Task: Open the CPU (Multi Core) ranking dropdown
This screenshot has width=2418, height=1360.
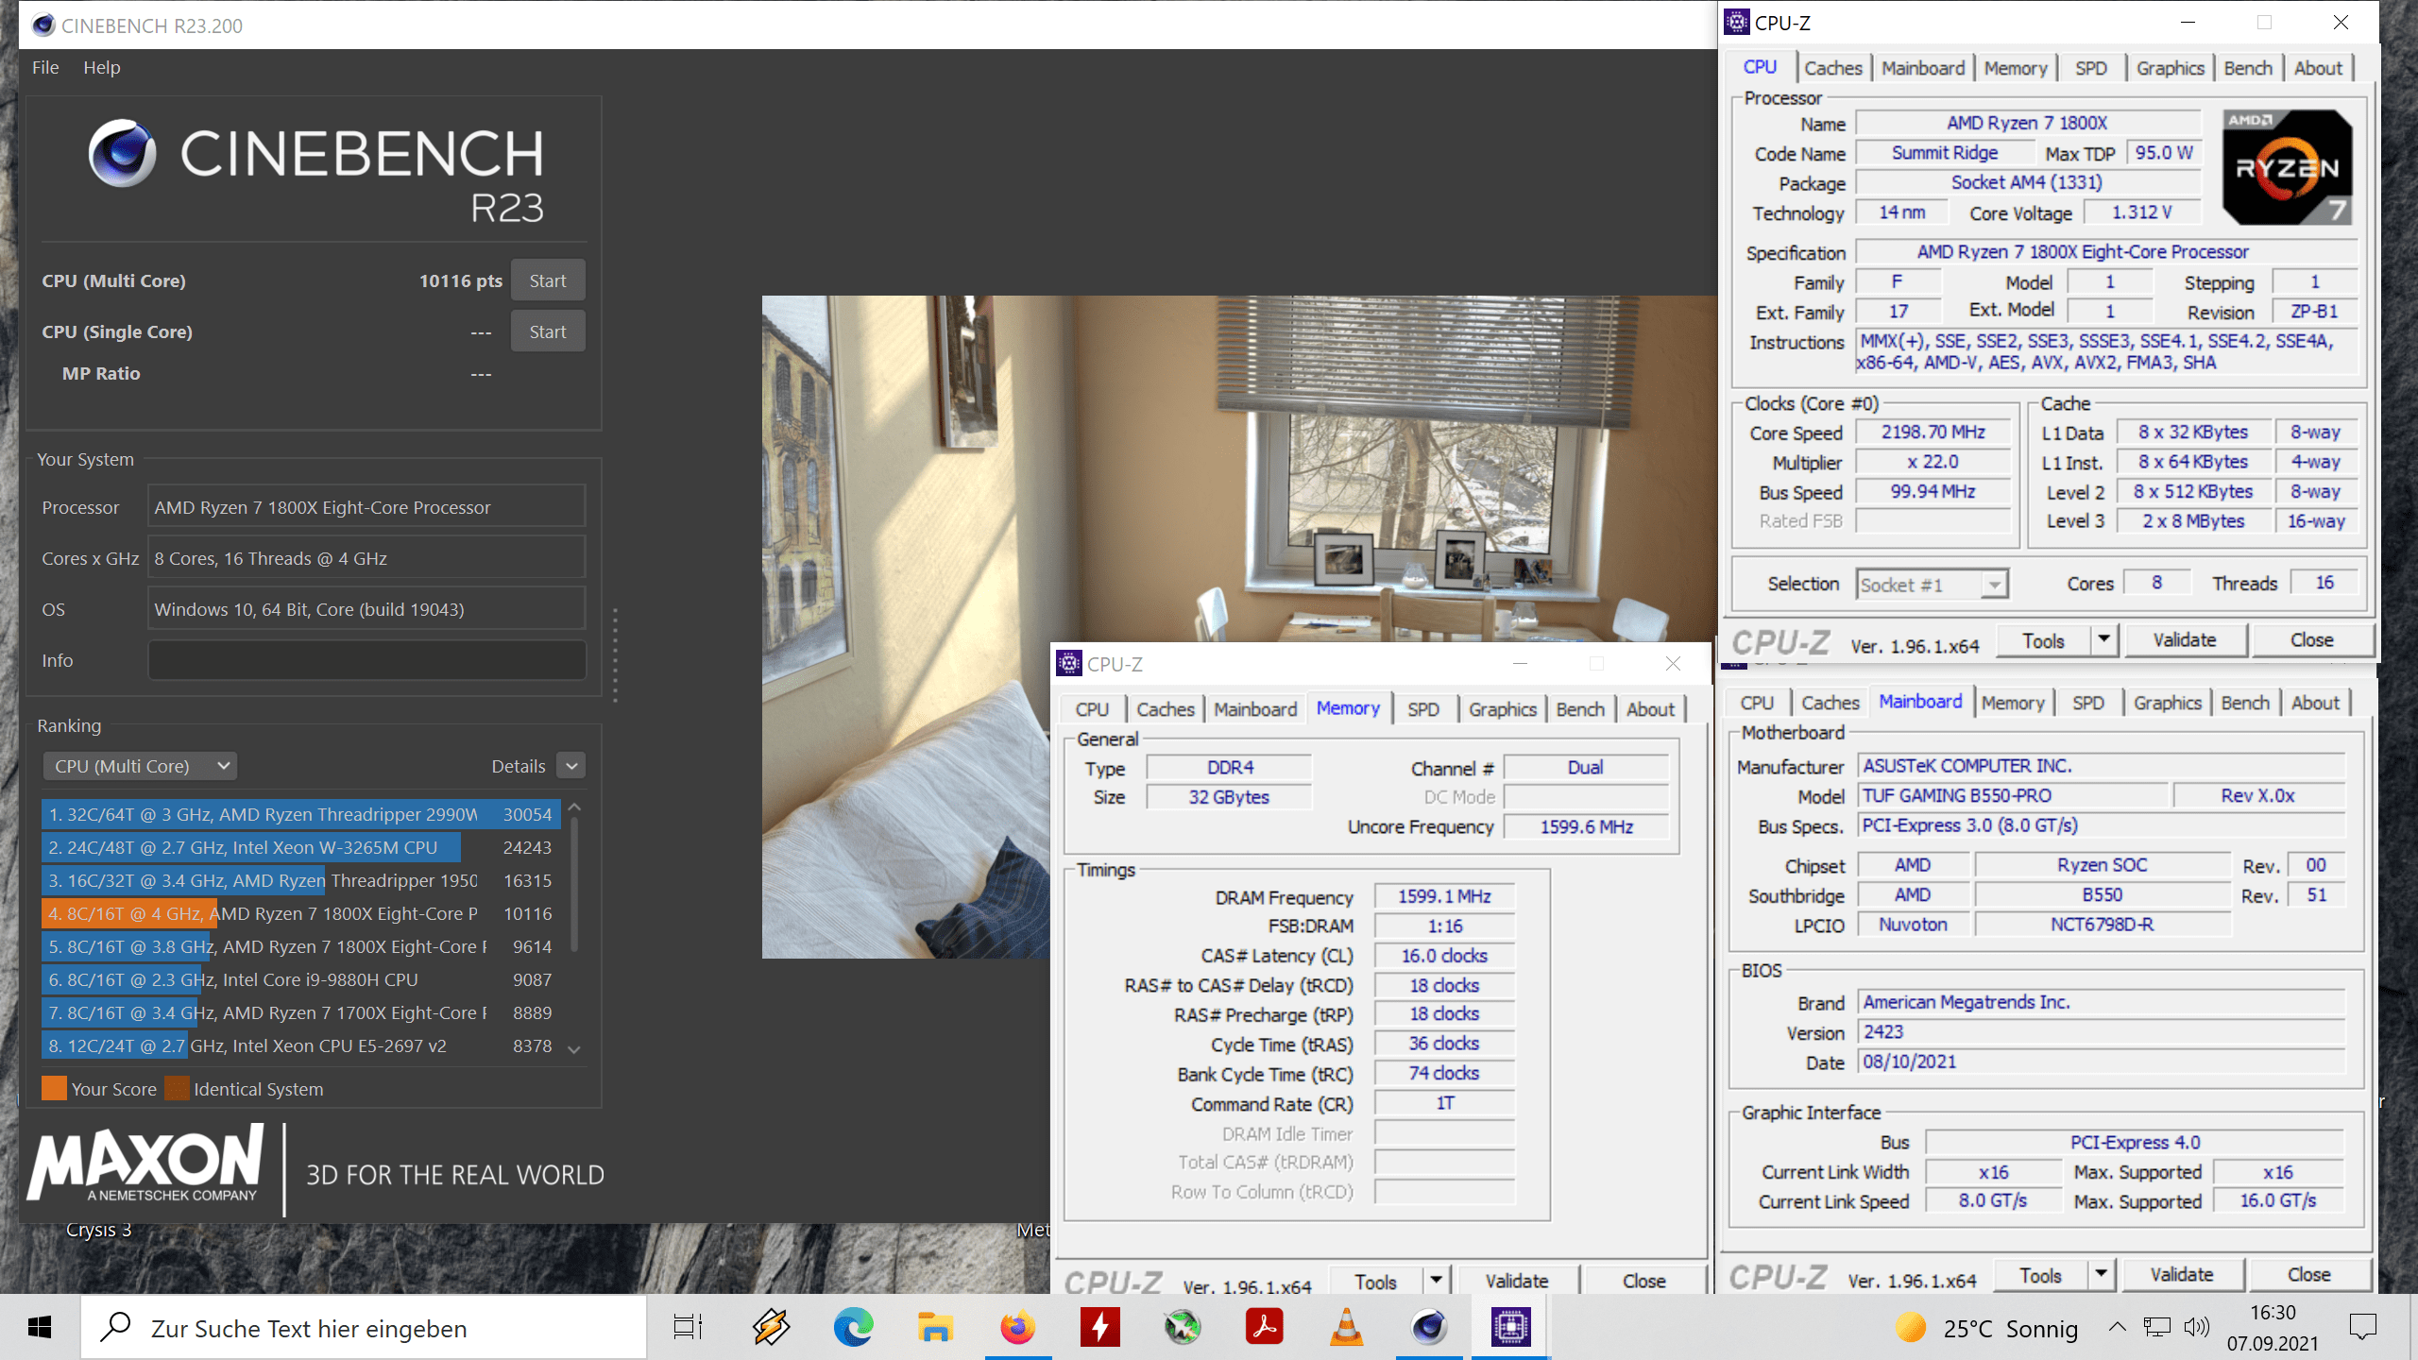Action: point(140,766)
